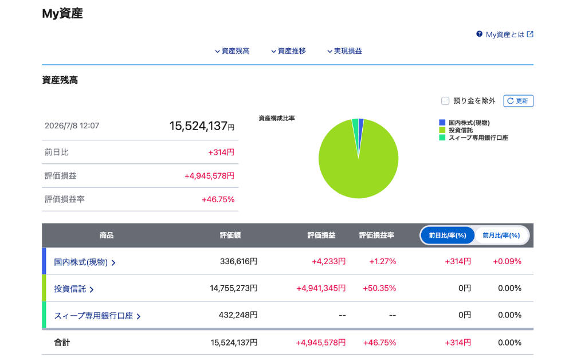Click the 14,755,273円 valuation cell
Viewport: 573px width, 361px height.
coord(234,288)
